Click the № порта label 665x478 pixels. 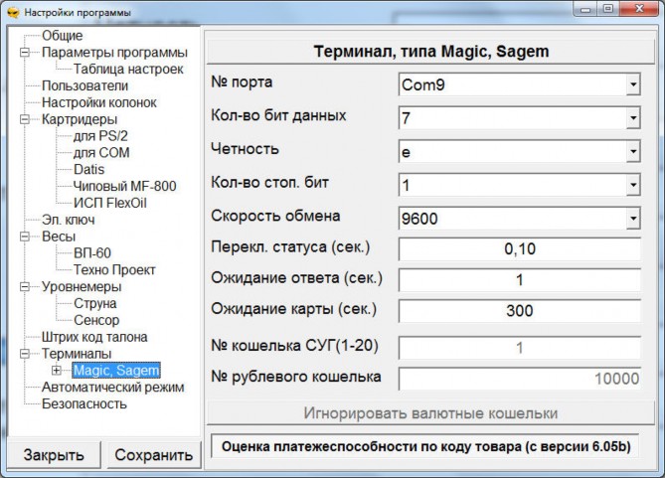242,81
